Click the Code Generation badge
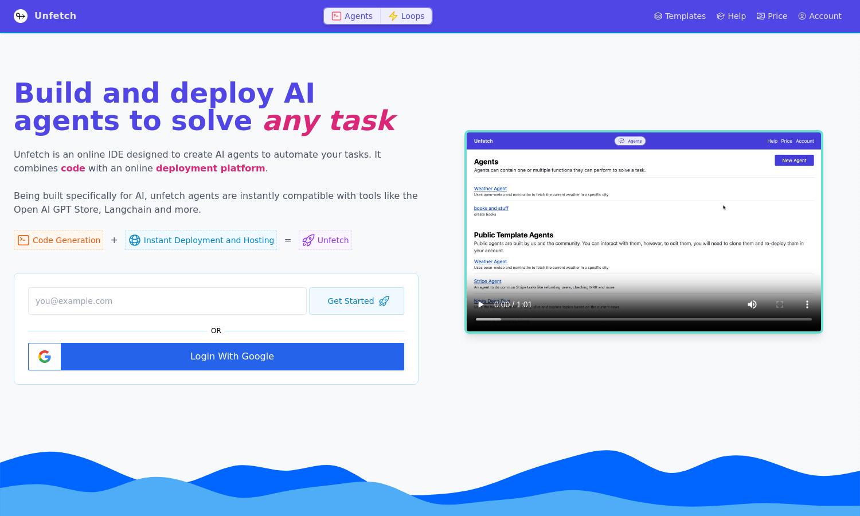 pyautogui.click(x=58, y=240)
